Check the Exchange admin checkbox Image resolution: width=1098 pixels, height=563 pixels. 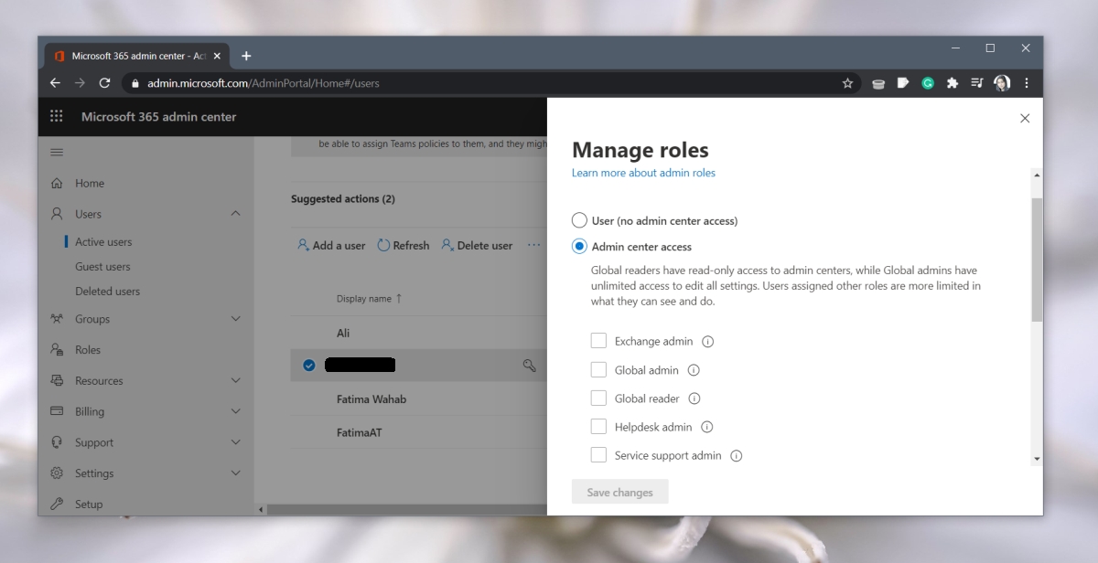pyautogui.click(x=598, y=341)
